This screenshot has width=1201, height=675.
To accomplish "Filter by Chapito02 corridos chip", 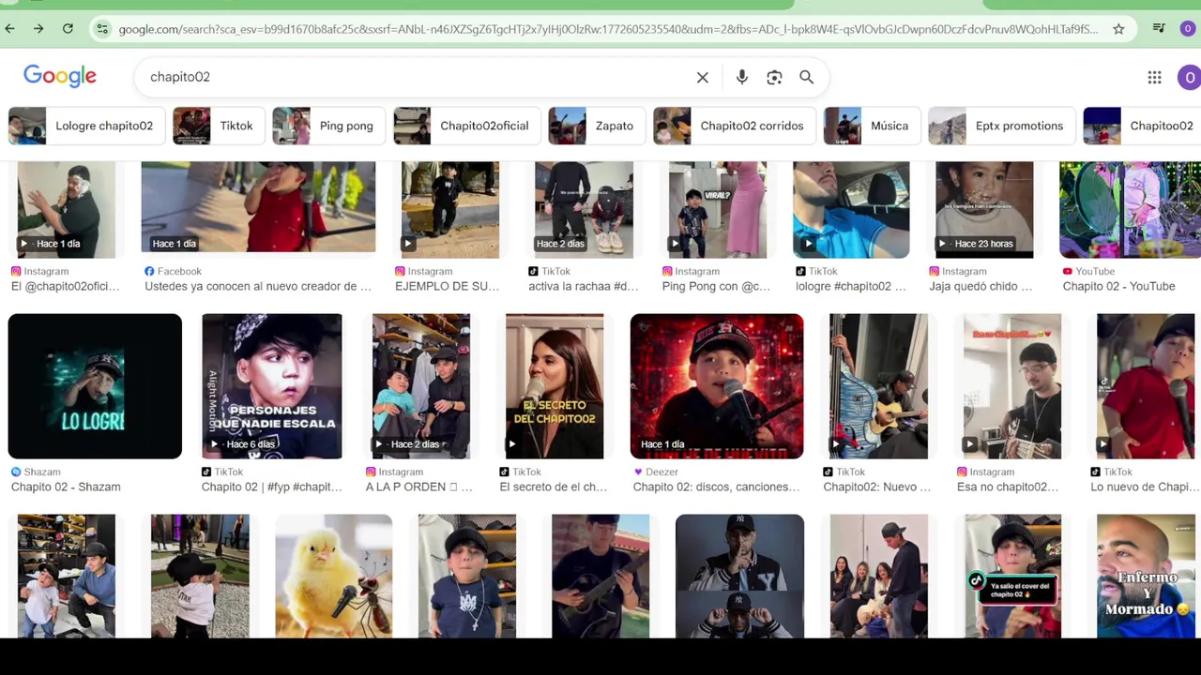I will coord(733,126).
